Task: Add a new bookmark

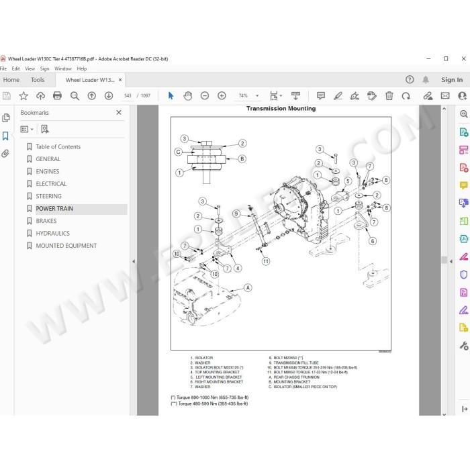Action: [x=45, y=129]
